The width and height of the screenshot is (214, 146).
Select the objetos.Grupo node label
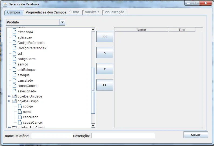28,101
